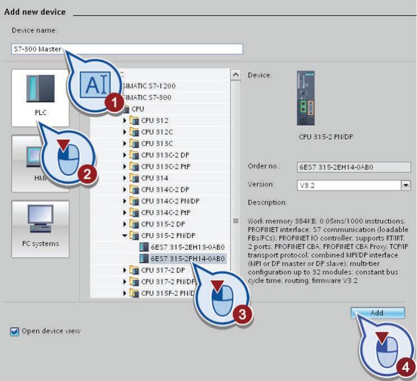417x381 pixels.
Task: Select the SIMATIC S7-1200 tree entry
Action: point(149,86)
